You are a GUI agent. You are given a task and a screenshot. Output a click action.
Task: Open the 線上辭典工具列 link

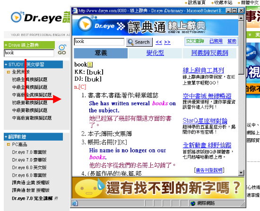203,70
